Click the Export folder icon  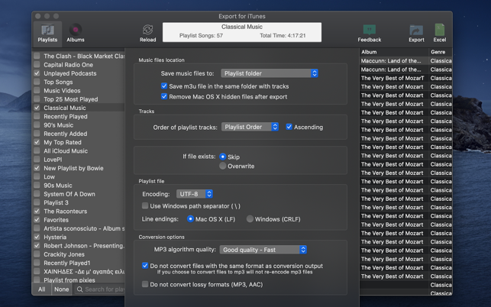(x=416, y=30)
